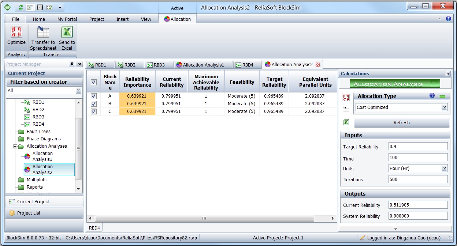
Task: Switch to the RBD1 document tab
Action: point(101,65)
